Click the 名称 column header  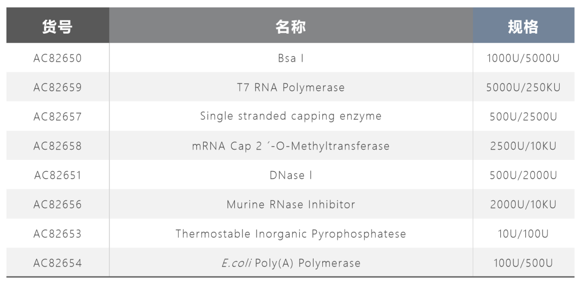[291, 27]
